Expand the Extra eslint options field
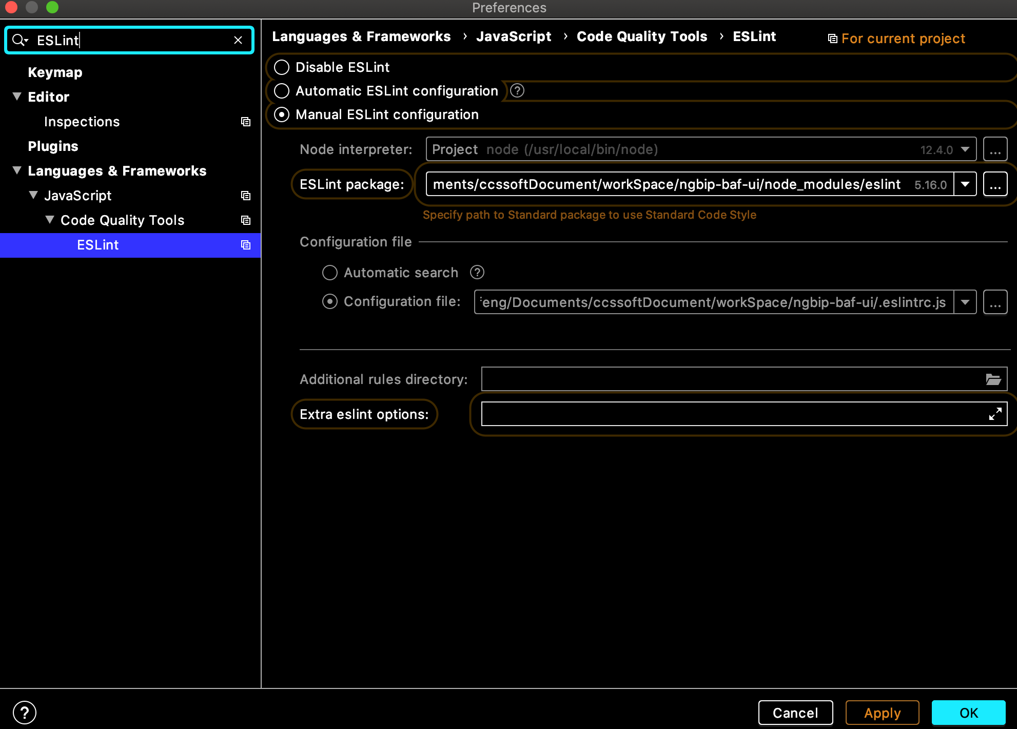This screenshot has height=729, width=1017. pos(995,414)
